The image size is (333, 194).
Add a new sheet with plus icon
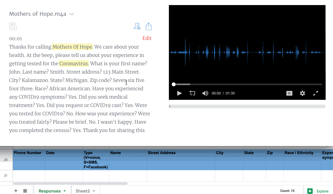pyautogui.click(x=16, y=191)
